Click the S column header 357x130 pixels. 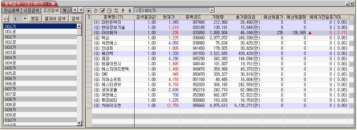[x=89, y=17]
